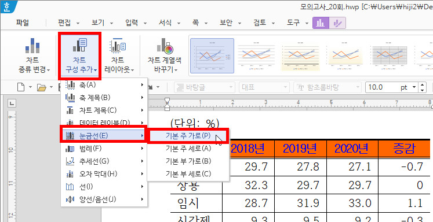
Task: Click the 증감 table header cell
Action: (x=404, y=149)
